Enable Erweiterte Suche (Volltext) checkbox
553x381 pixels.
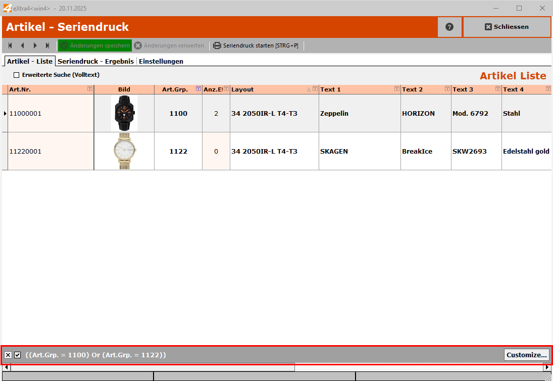tap(16, 75)
